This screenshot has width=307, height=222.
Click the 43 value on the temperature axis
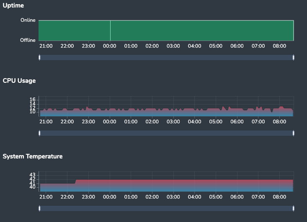pos(33,175)
